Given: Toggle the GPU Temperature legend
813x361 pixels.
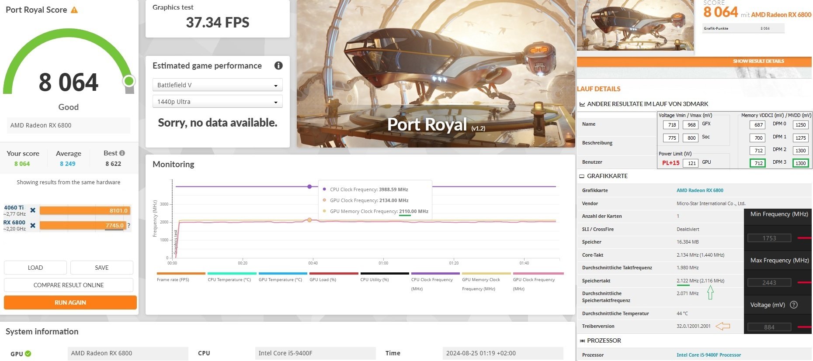Looking at the screenshot, I should [283, 278].
